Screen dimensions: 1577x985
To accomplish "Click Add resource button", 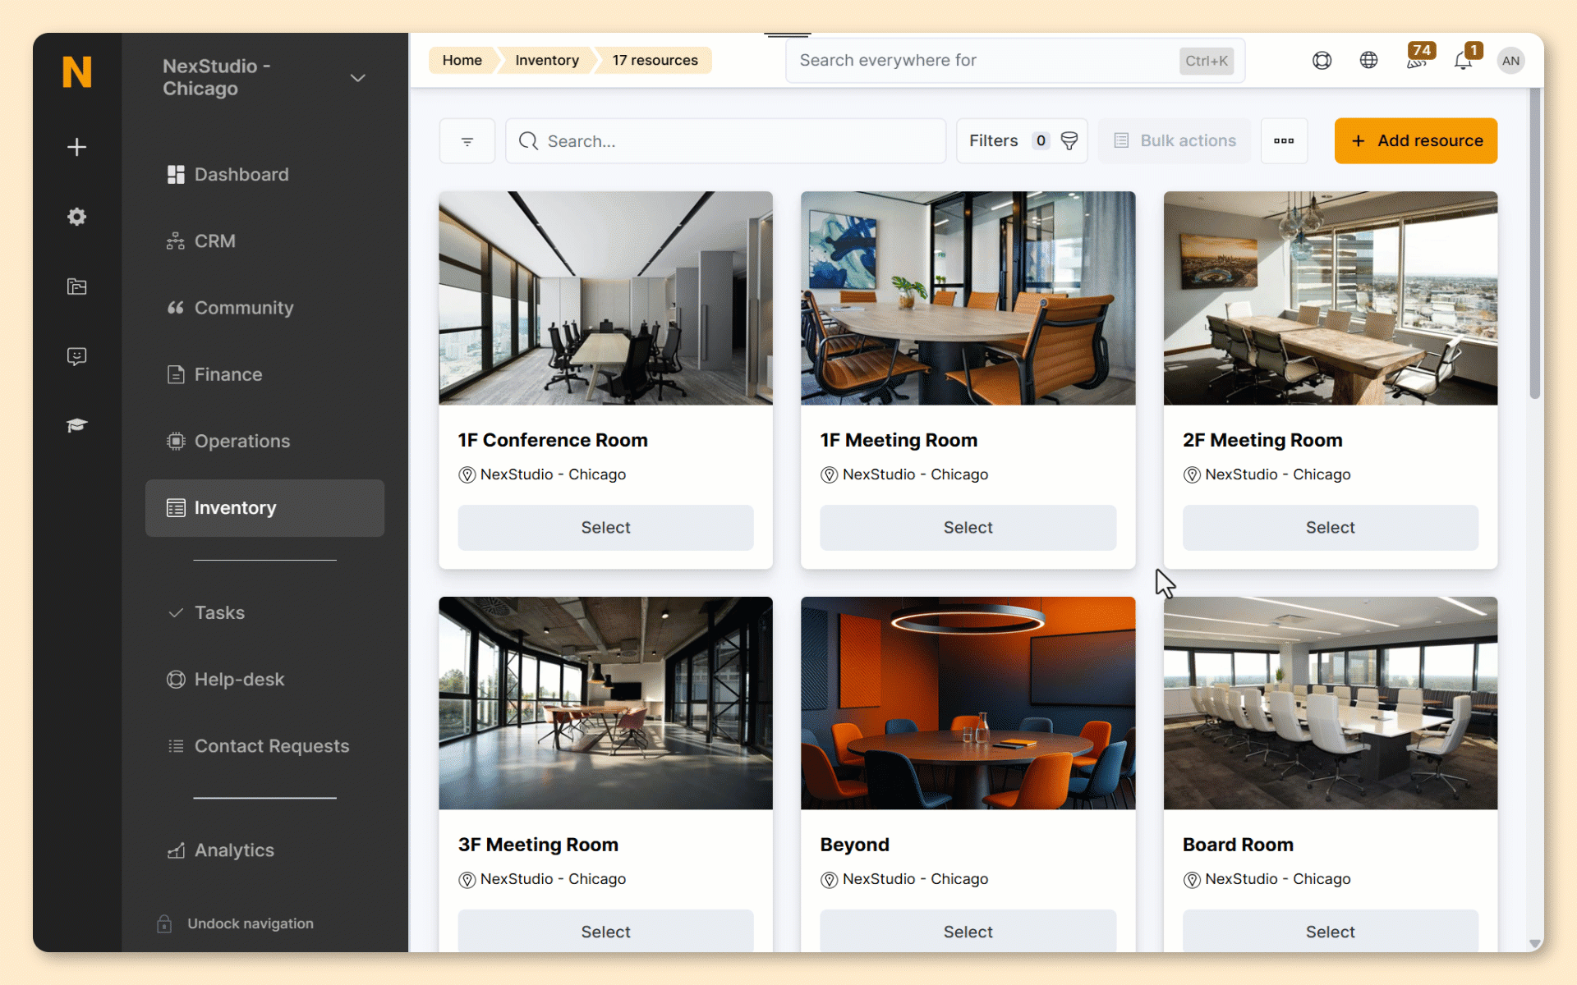I will pos(1415,141).
